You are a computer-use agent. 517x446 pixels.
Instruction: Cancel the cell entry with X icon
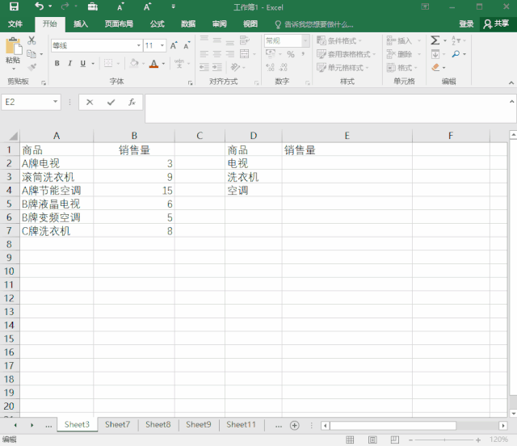pos(90,103)
